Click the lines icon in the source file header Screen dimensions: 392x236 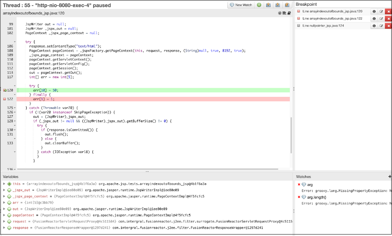(284, 13)
